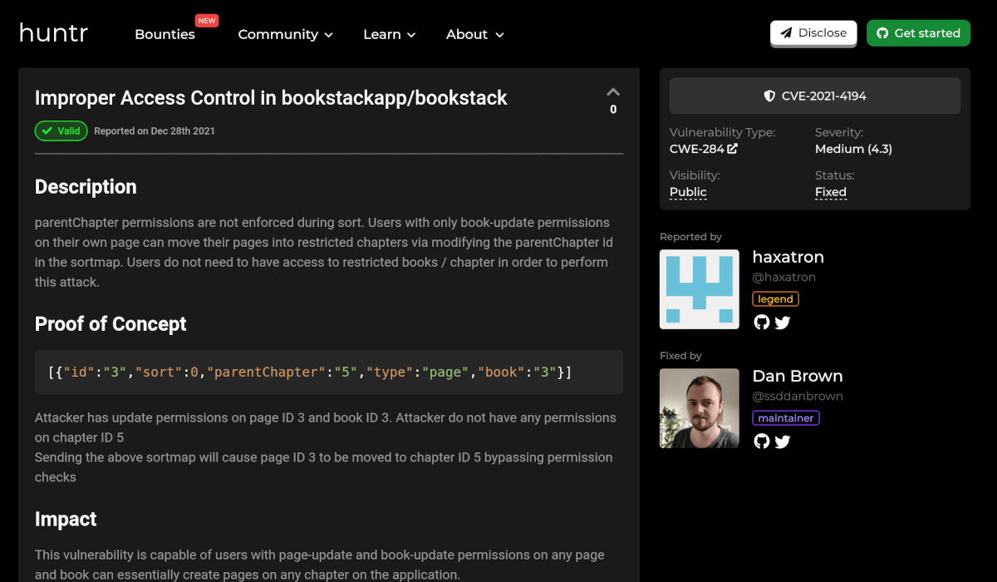Click the 'Reported on Dec 28th 2021' text

155,131
